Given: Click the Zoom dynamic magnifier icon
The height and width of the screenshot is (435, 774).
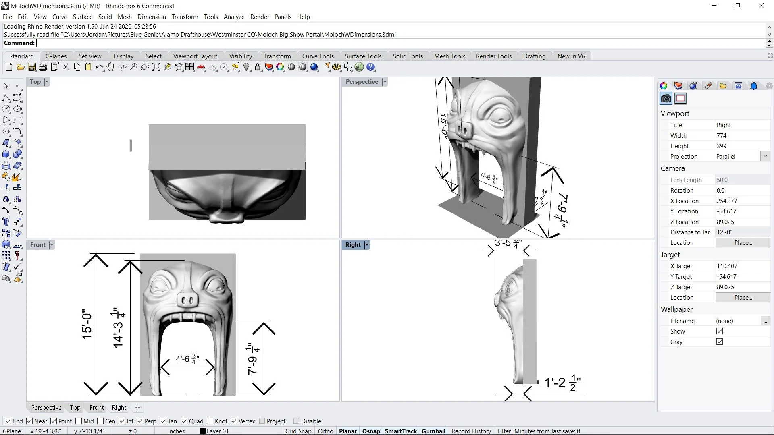Looking at the screenshot, I should [x=133, y=67].
